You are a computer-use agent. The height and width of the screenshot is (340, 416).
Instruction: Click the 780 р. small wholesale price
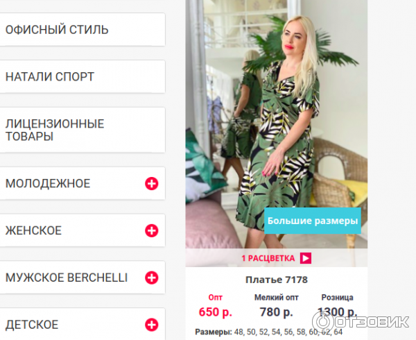(x=277, y=312)
